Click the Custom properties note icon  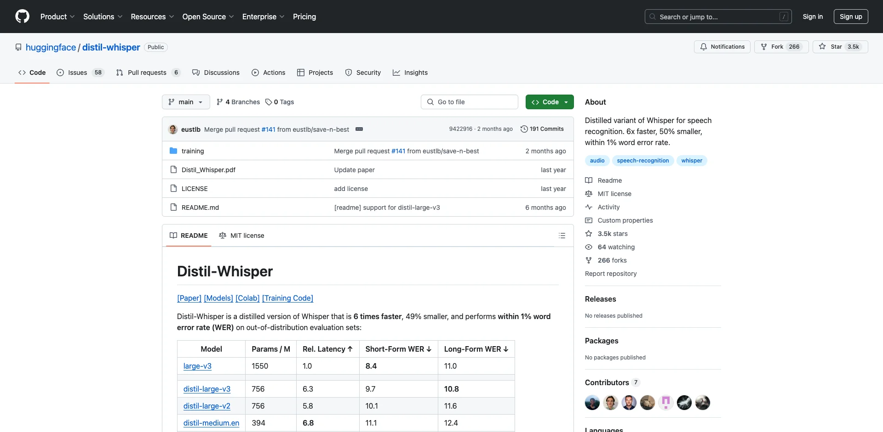[x=589, y=220]
